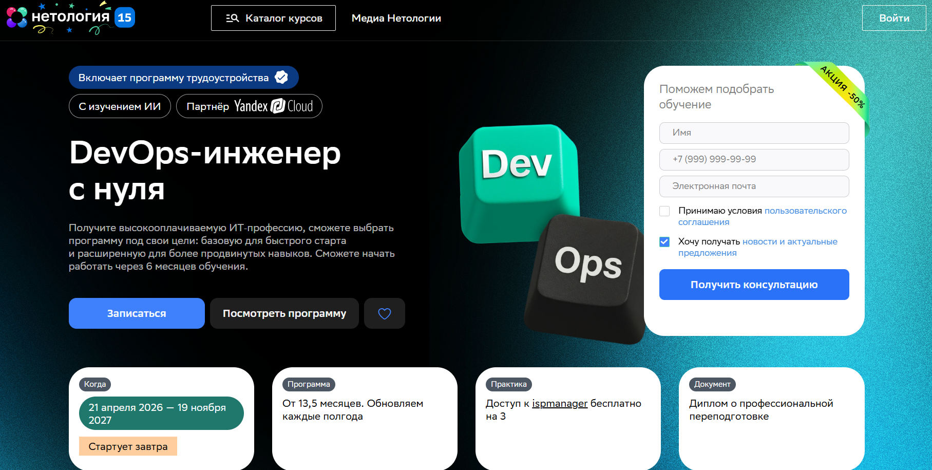Click the Документ label tag
Viewport: 932px width, 470px height.
point(712,384)
